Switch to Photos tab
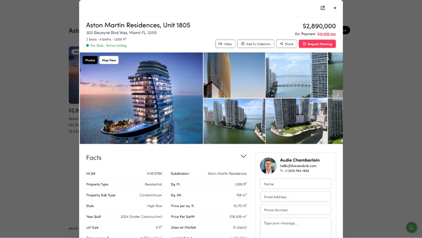This screenshot has height=238, width=422. [90, 60]
